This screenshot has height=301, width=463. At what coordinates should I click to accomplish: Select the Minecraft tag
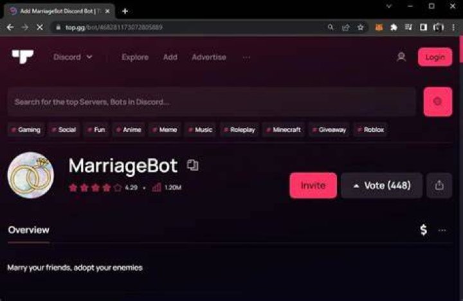pos(284,130)
